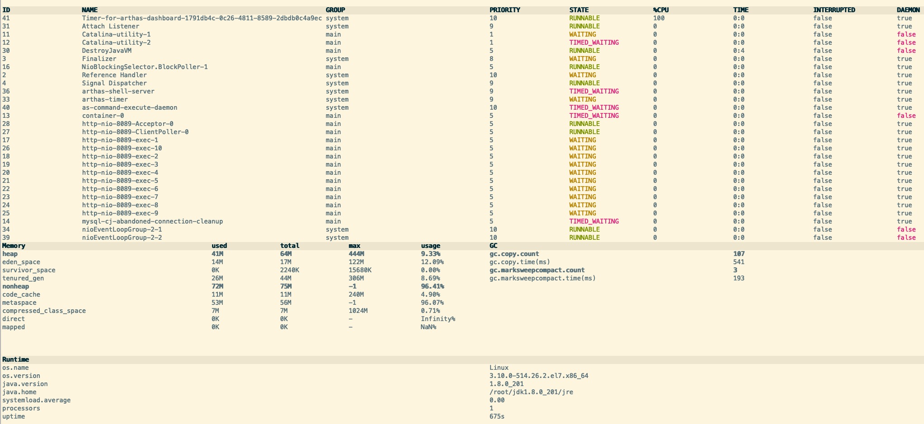The height and width of the screenshot is (424, 924).
Task: Select the gc.marksweepcompact.time(ms) label
Action: 542,278
